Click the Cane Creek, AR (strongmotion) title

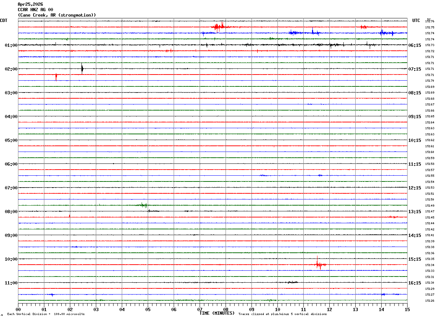tap(57, 15)
